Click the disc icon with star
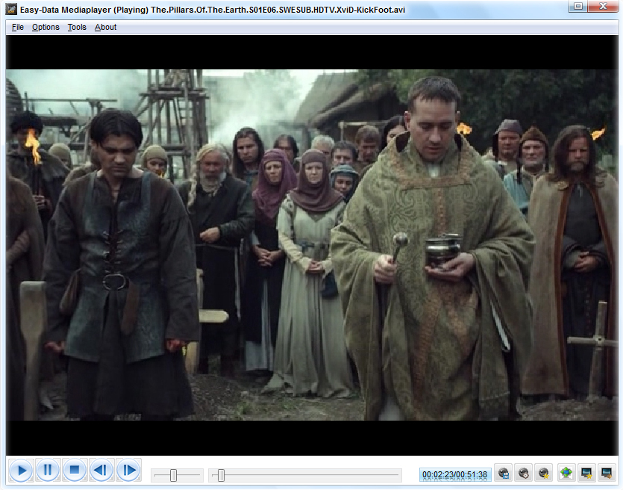 pos(544,474)
